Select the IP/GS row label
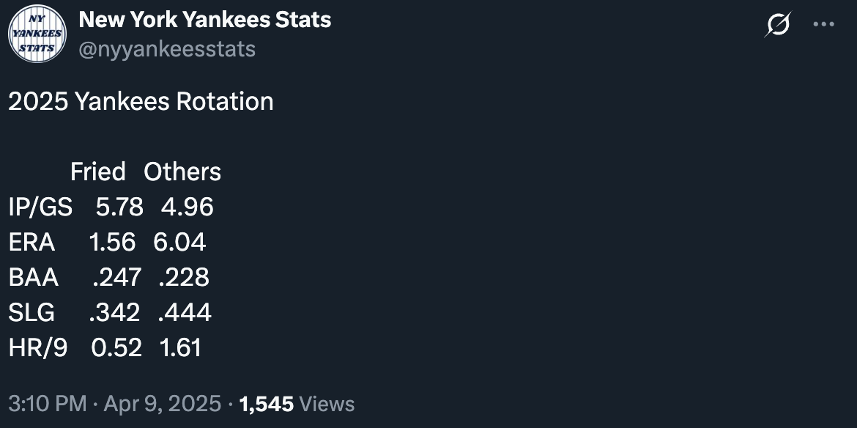The image size is (857, 428). pos(40,207)
